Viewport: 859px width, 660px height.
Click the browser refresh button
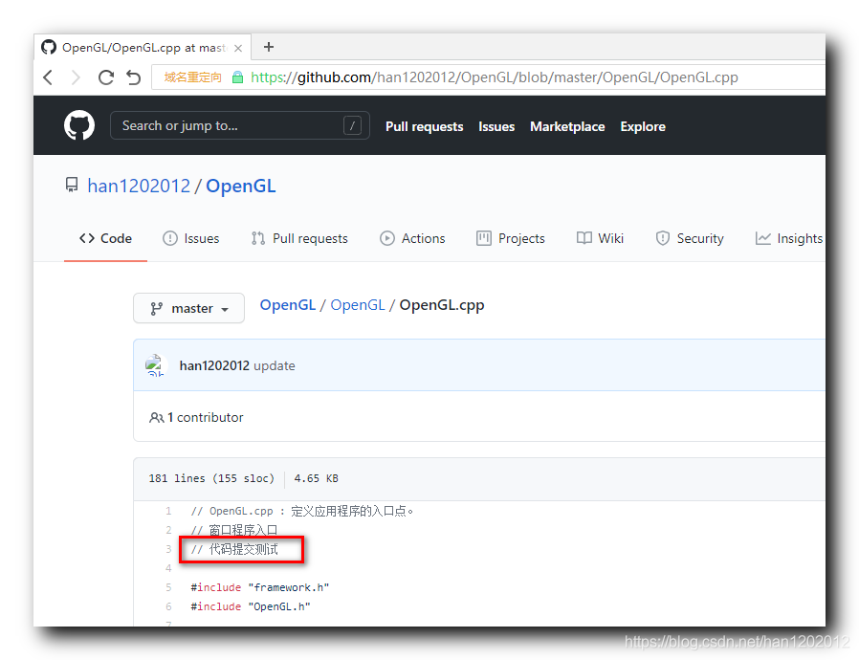pyautogui.click(x=106, y=77)
